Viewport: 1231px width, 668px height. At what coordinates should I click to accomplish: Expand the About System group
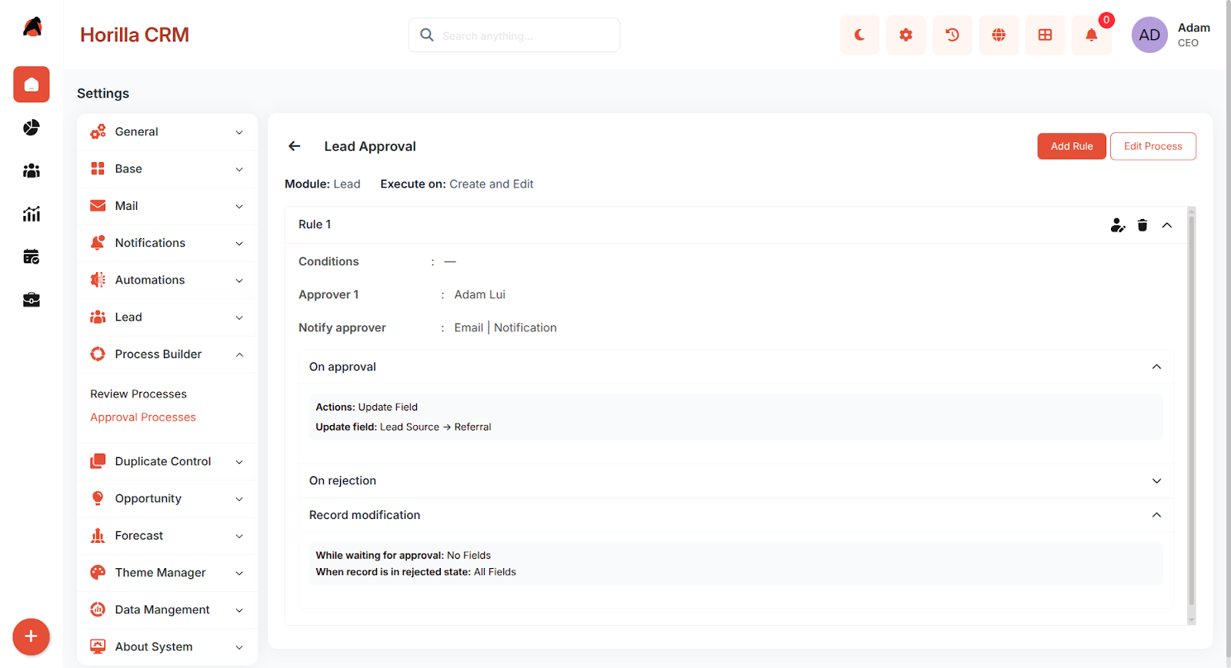point(167,647)
